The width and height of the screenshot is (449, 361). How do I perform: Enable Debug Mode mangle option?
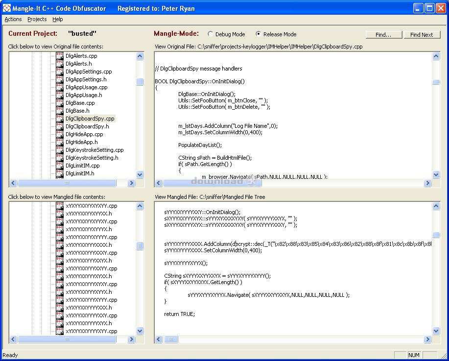tap(211, 34)
